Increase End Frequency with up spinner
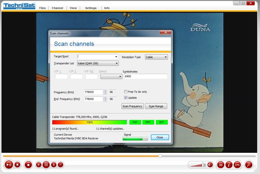This screenshot has height=174, width=260. click(105, 98)
